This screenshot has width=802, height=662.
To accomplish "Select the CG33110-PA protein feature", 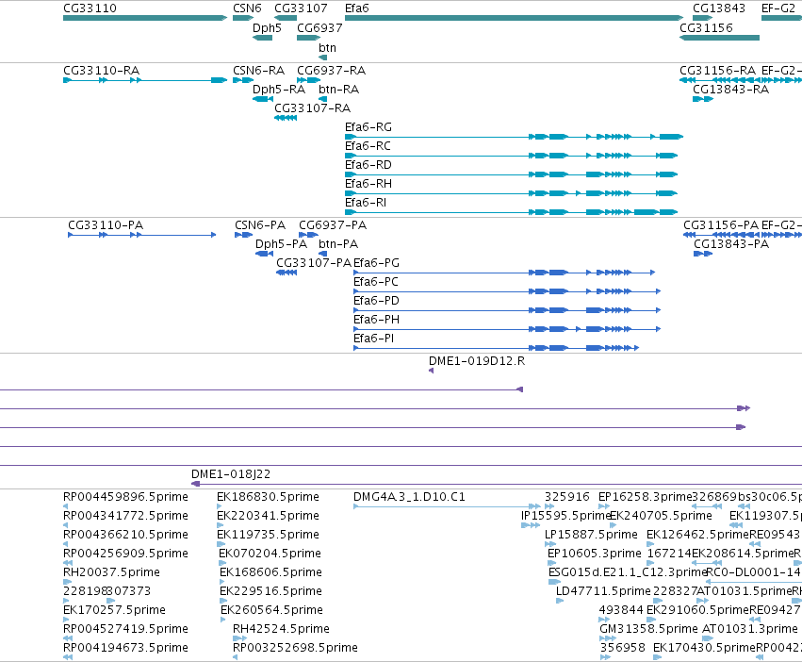I will point(142,235).
